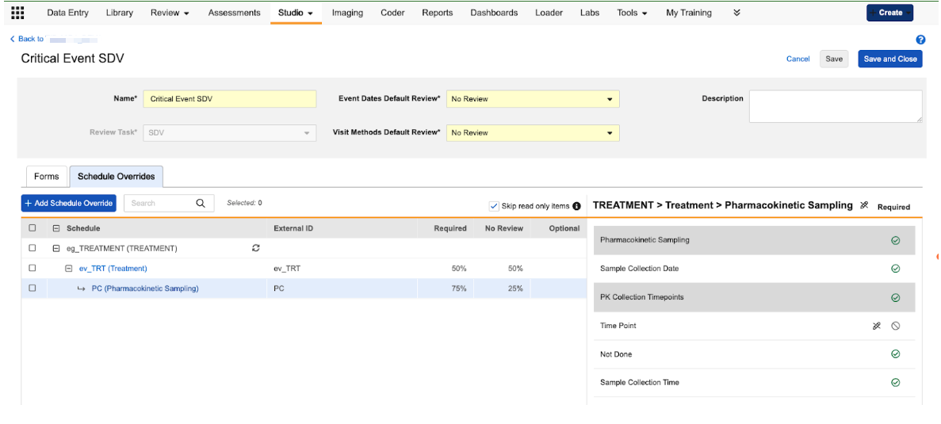Click the pin icon next to panel heading
The height and width of the screenshot is (424, 941).
coord(864,205)
